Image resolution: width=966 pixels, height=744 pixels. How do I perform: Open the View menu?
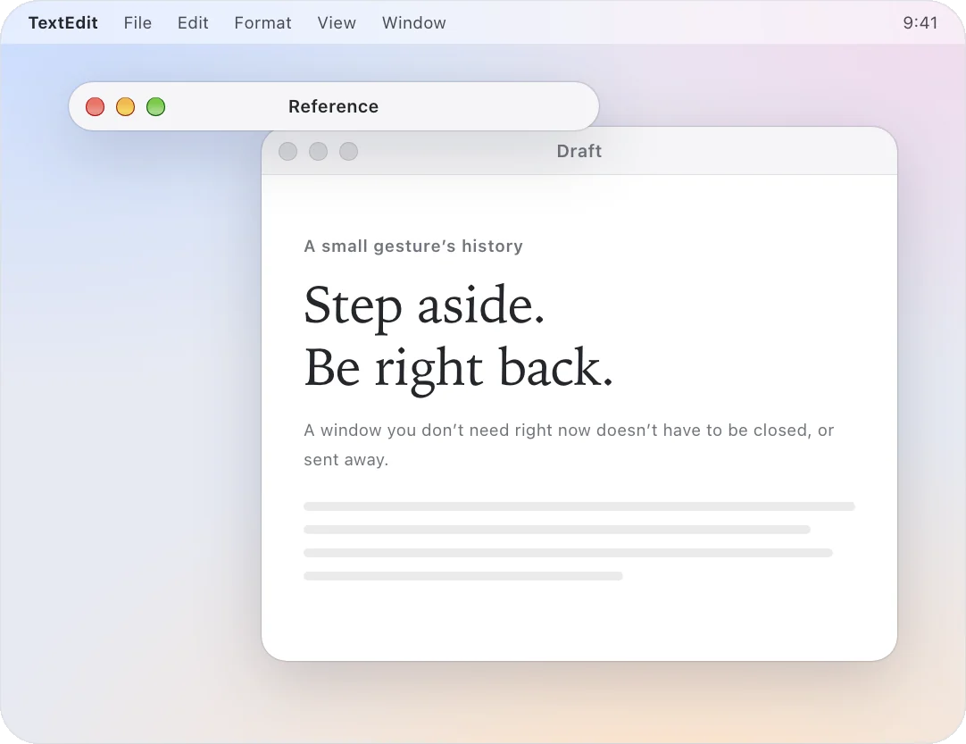pyautogui.click(x=337, y=23)
